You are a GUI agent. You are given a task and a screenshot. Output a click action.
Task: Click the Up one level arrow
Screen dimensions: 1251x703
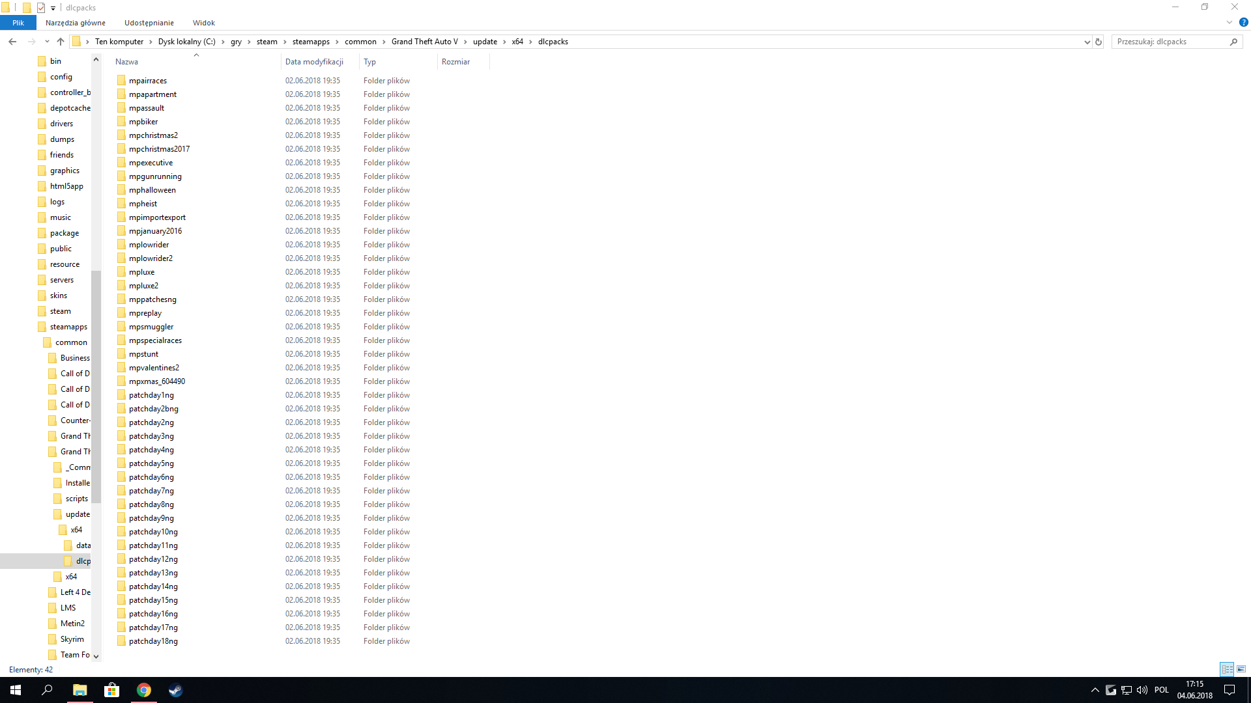pos(61,42)
